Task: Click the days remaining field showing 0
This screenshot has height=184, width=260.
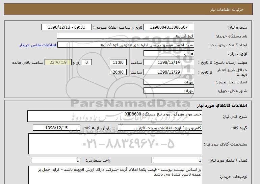Action: click(x=86, y=62)
